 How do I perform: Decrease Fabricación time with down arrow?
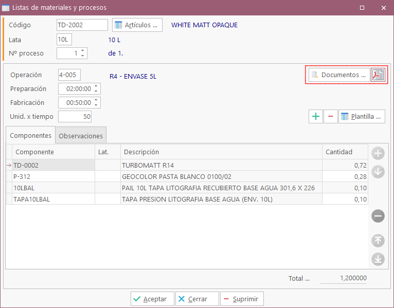click(96, 105)
